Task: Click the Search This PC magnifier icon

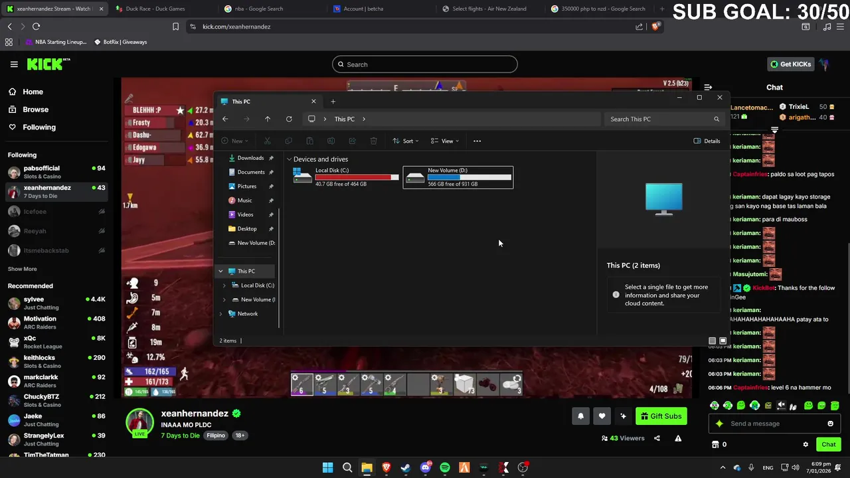Action: tap(717, 119)
